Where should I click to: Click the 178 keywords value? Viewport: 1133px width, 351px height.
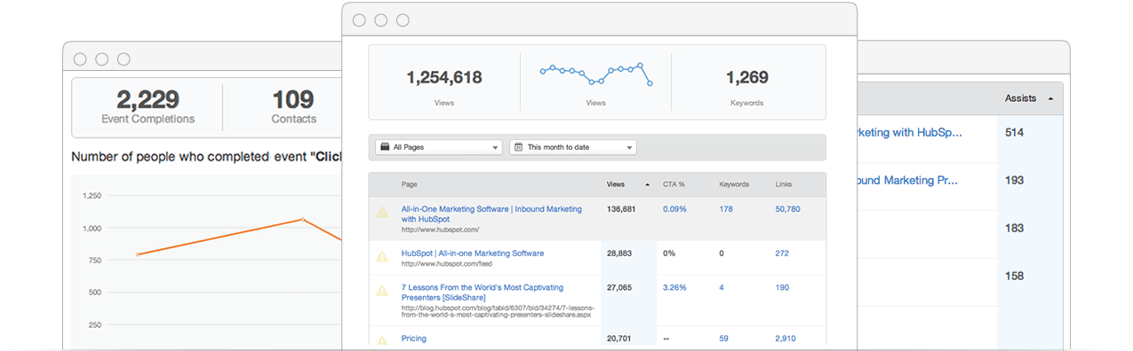pos(726,209)
